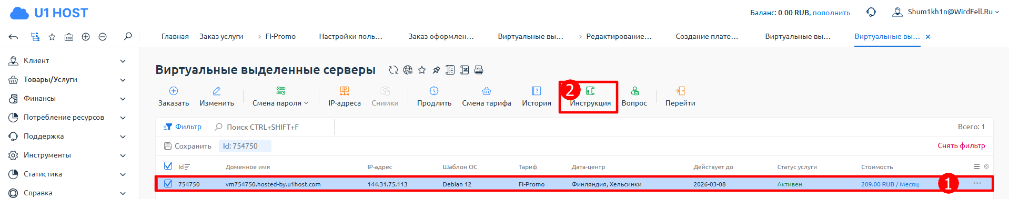Expand the Поддержка menu section

click(67, 136)
